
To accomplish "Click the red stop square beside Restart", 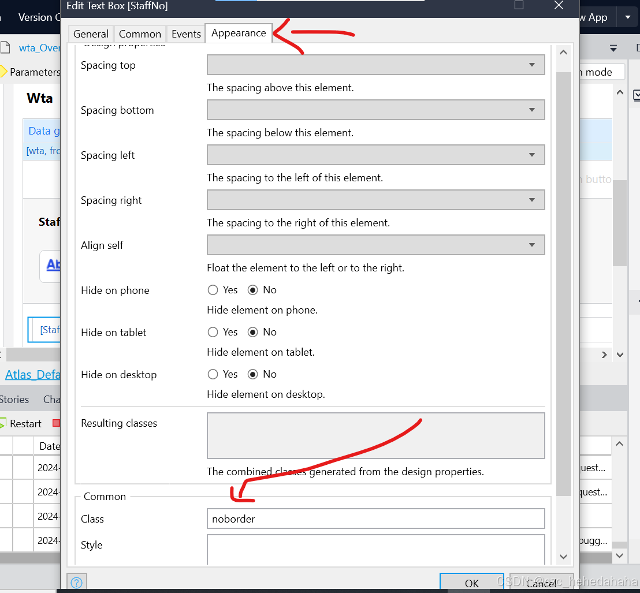I will click(56, 423).
